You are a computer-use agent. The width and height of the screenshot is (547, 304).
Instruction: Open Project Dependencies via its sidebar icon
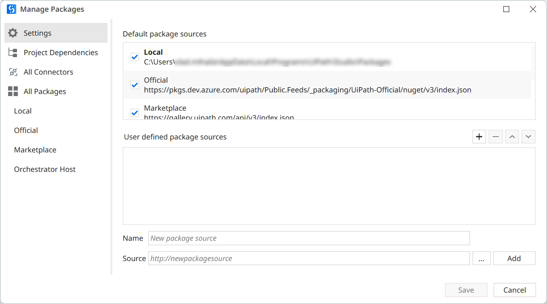(x=13, y=52)
